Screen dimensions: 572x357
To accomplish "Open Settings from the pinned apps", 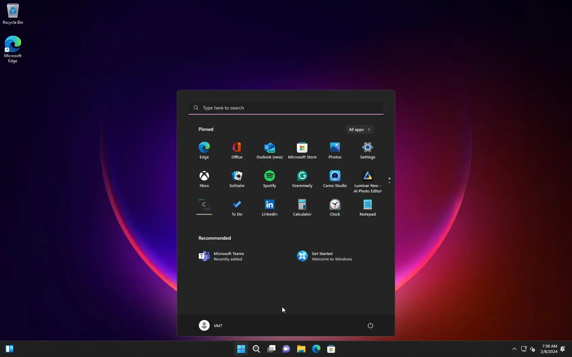I will tap(368, 151).
